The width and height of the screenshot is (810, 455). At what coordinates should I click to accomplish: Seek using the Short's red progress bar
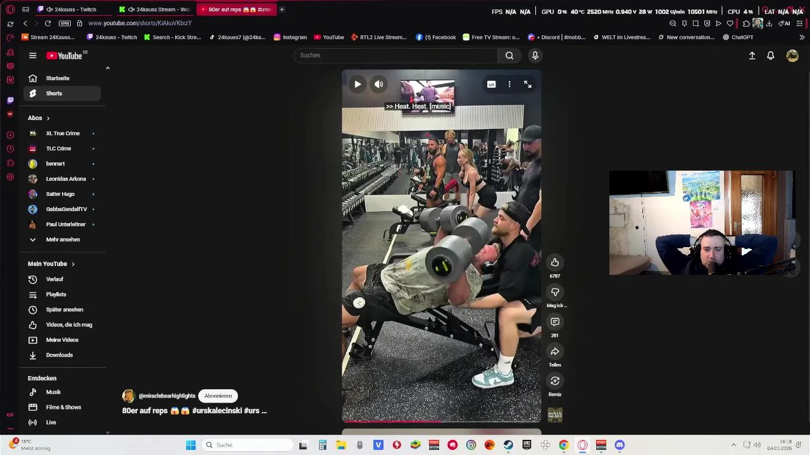coord(441,422)
